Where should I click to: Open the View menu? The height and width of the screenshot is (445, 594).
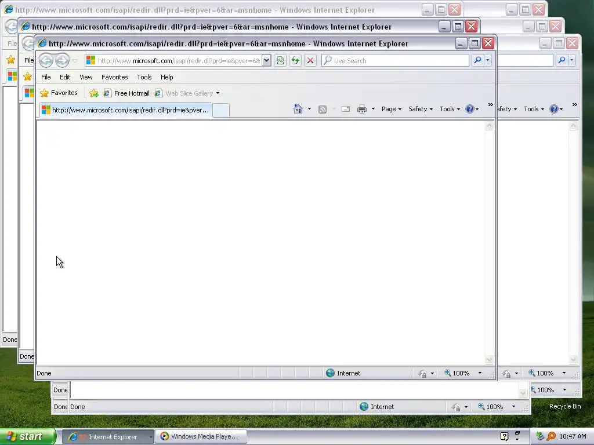pos(86,77)
